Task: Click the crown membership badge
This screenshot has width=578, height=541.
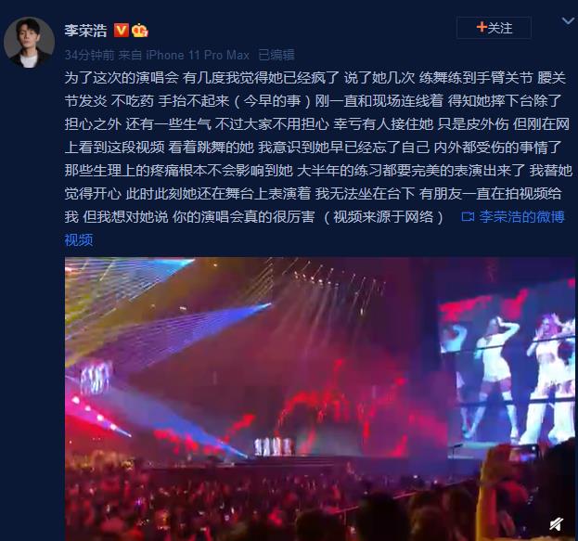Action: pyautogui.click(x=140, y=31)
